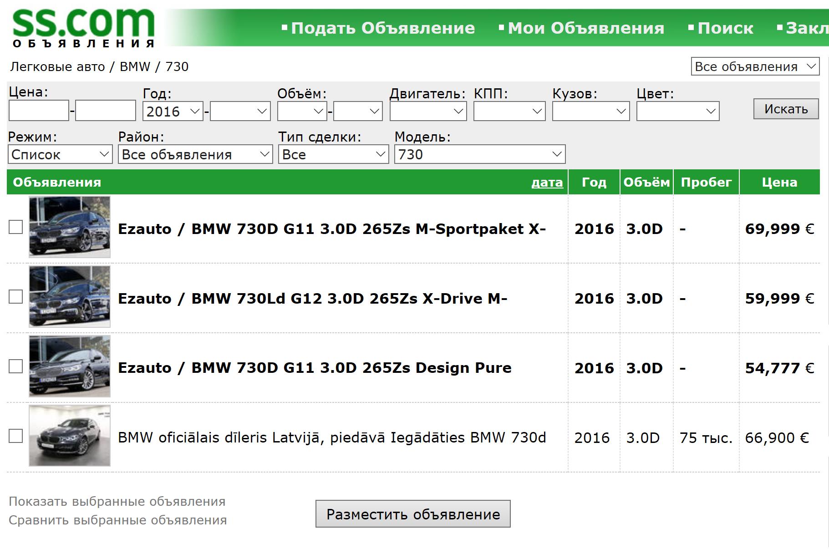The height and width of the screenshot is (549, 829).
Task: Click the ss.com logo
Action: coord(83,27)
